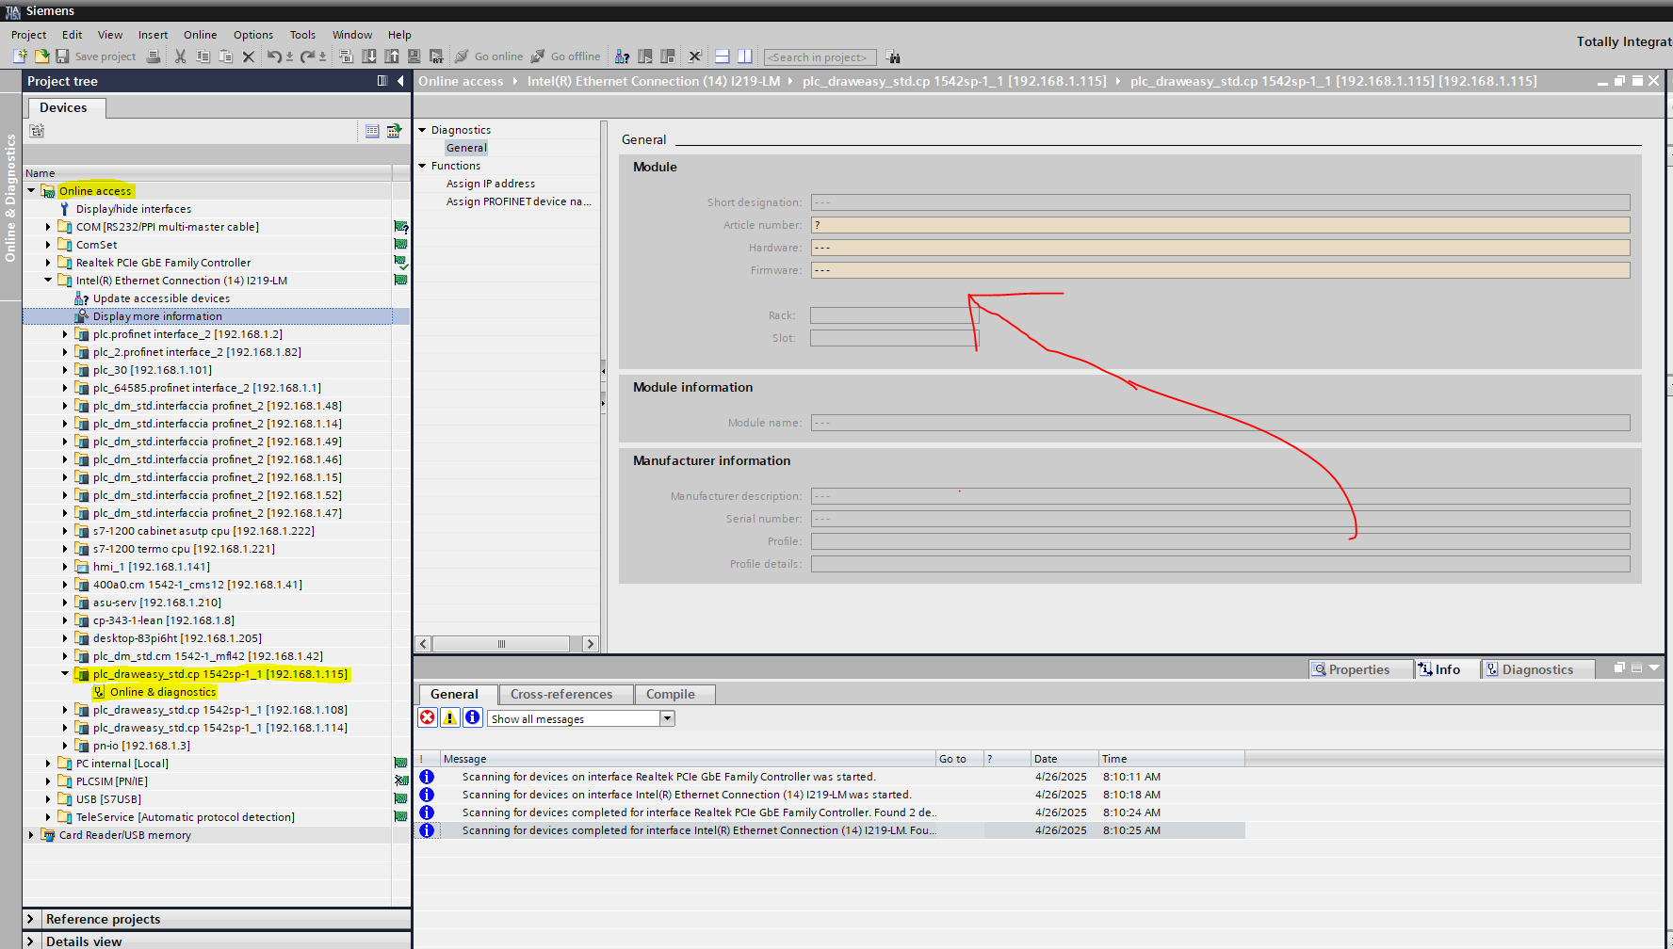The height and width of the screenshot is (949, 1673).
Task: Open the Show all messages dropdown
Action: 667,718
